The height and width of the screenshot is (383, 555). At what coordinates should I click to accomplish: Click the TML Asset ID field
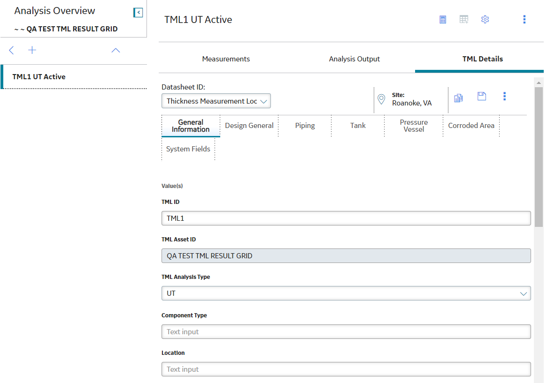346,256
